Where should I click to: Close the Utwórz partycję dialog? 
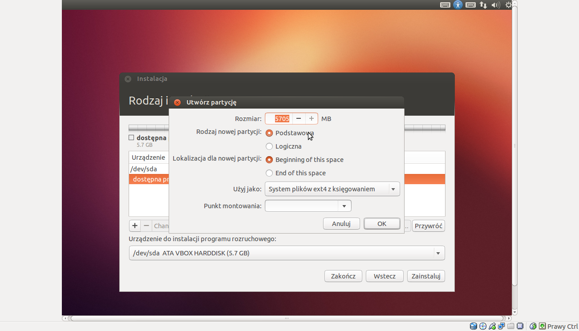[177, 102]
